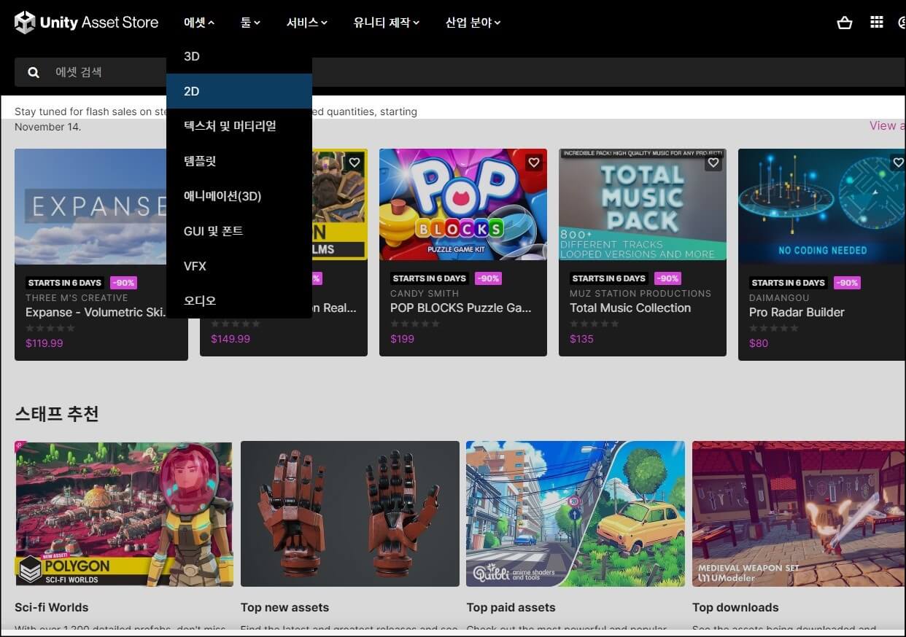Favorite the POP BLOCKS Puzzle Game Kit

coord(534,163)
